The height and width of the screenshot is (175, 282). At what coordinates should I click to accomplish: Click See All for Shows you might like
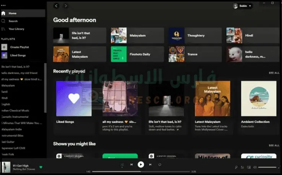pyautogui.click(x=274, y=145)
